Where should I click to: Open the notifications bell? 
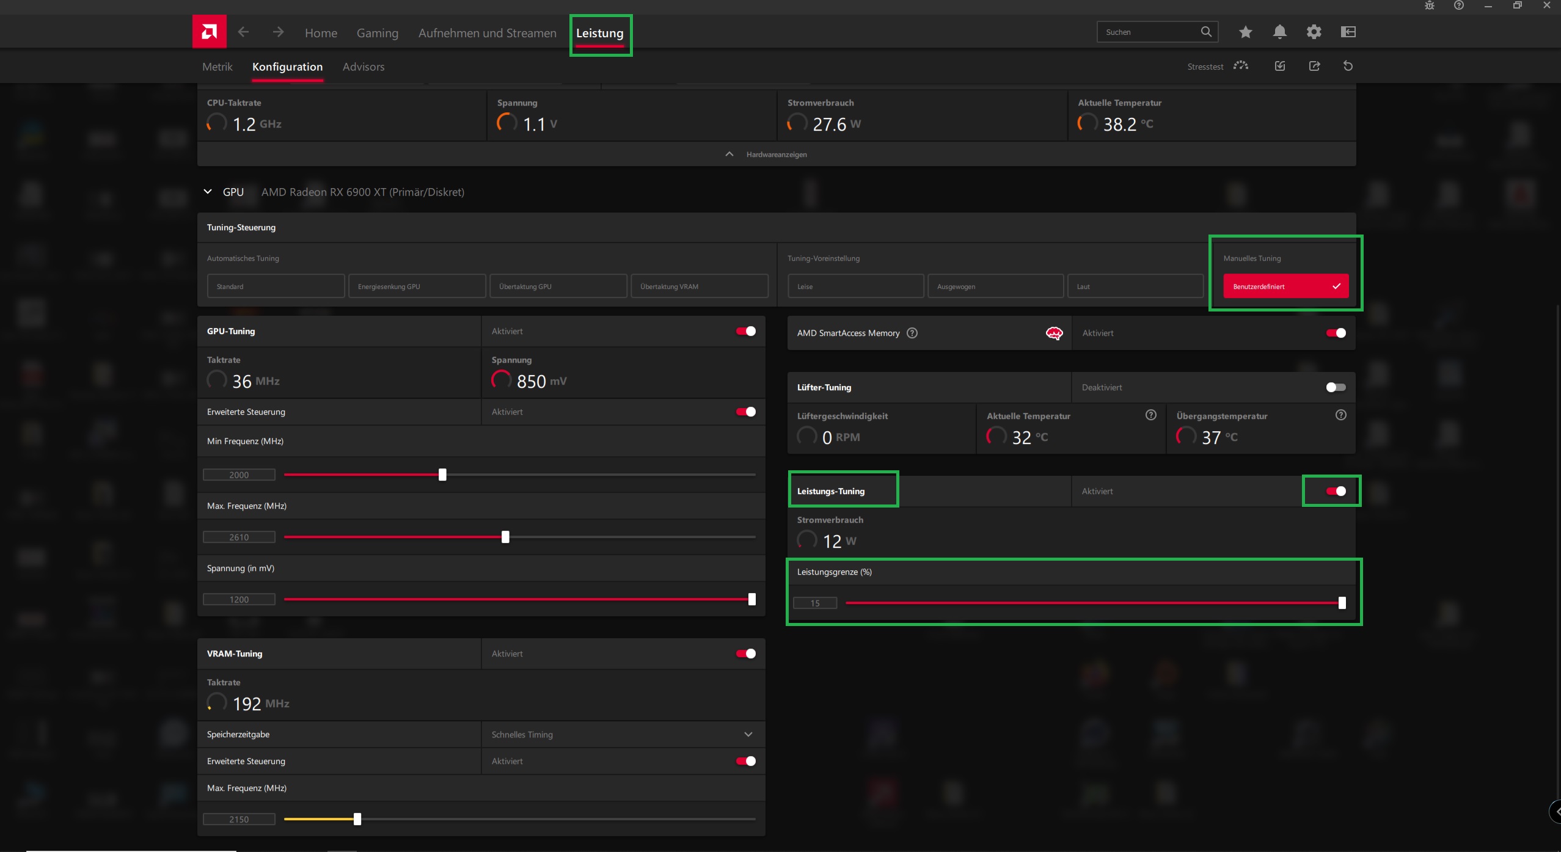(1279, 32)
